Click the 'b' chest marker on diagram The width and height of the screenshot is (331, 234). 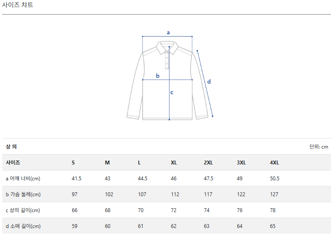pos(158,76)
